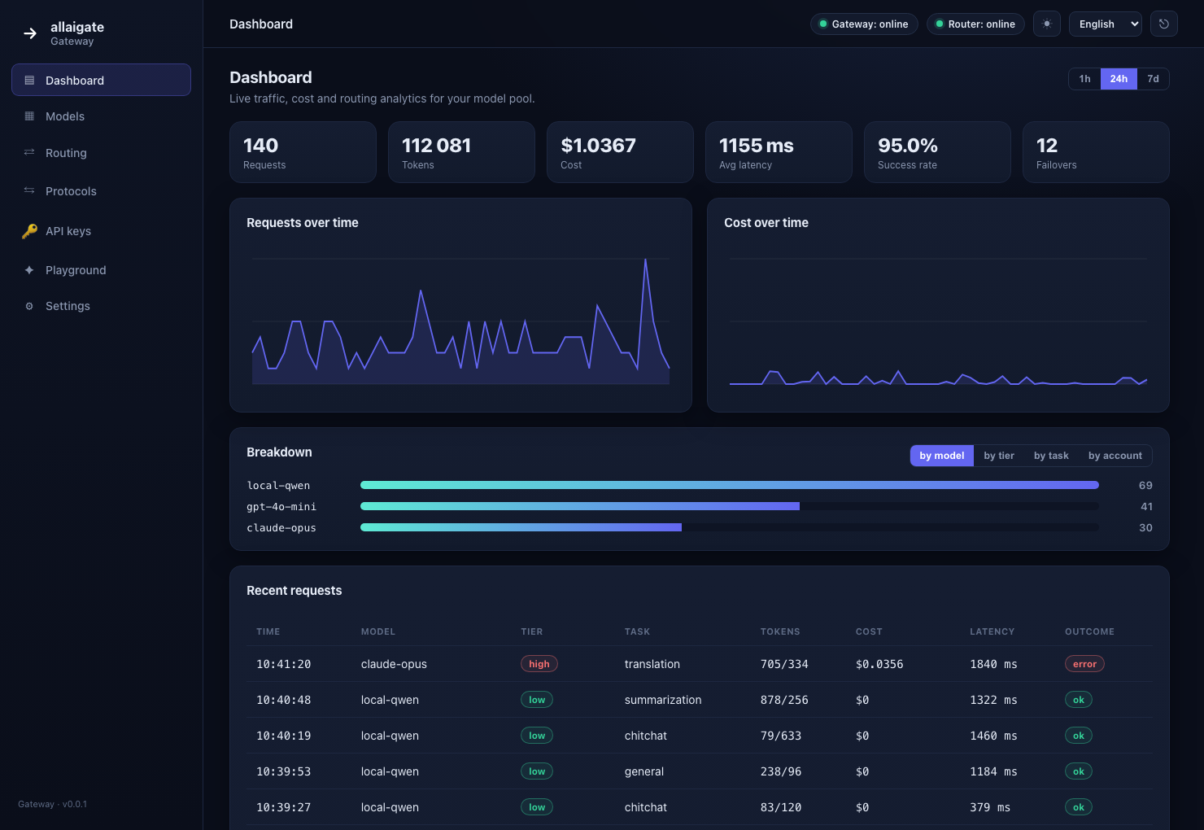Image resolution: width=1204 pixels, height=830 pixels.
Task: Click the '379 ms' latency cell
Action: click(990, 807)
